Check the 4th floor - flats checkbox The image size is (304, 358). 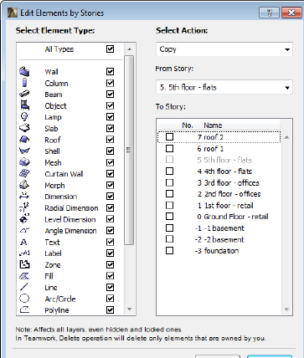169,171
